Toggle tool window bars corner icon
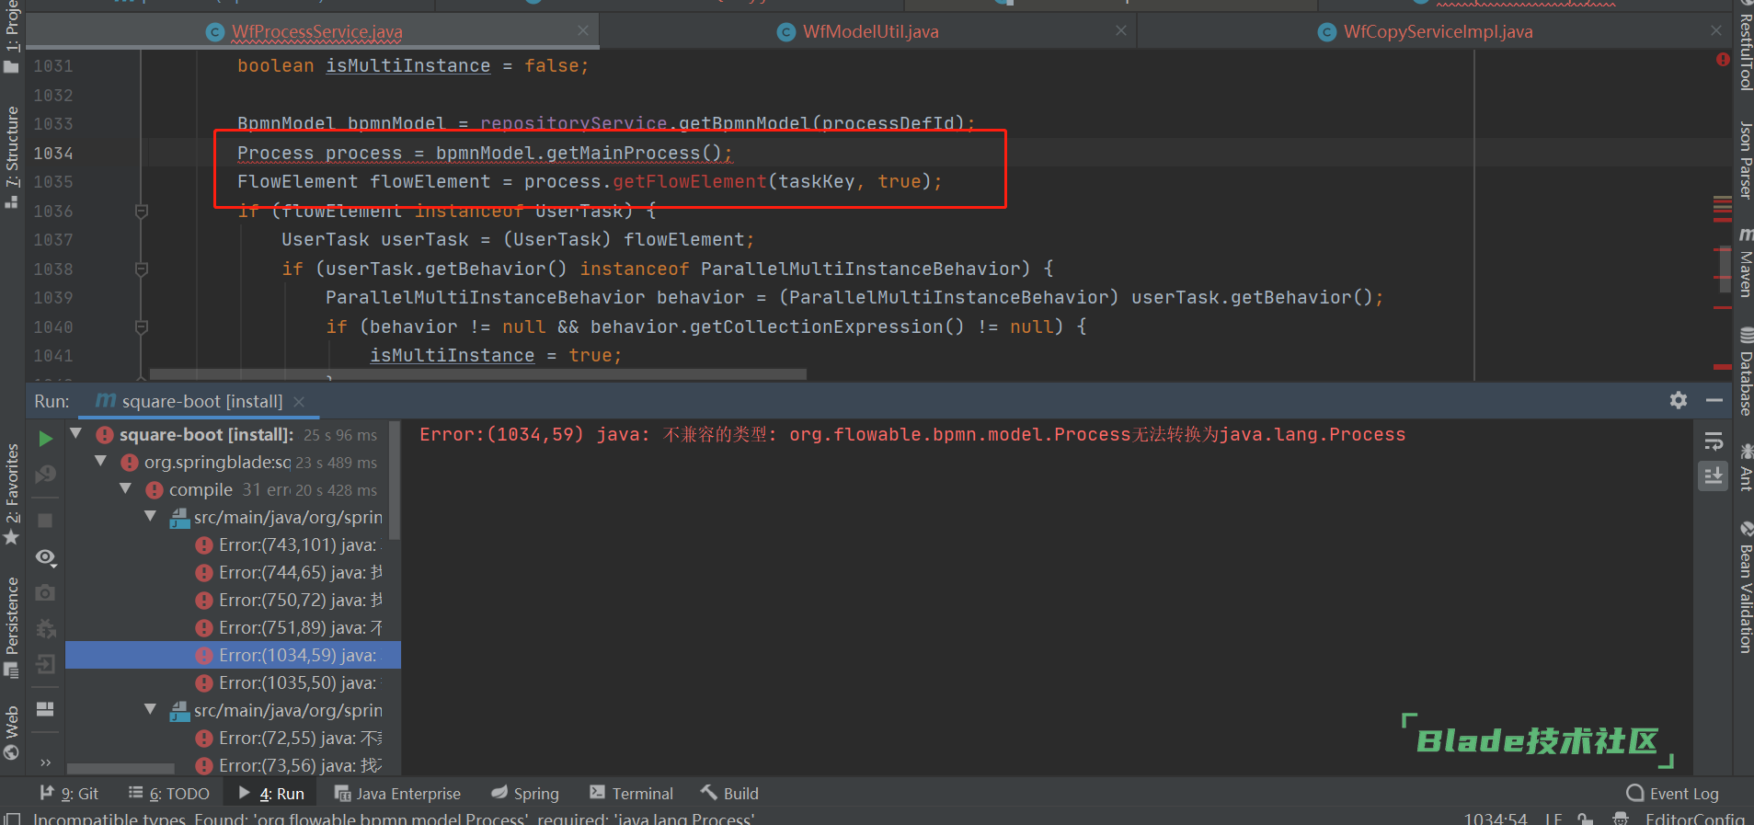 click(x=12, y=818)
